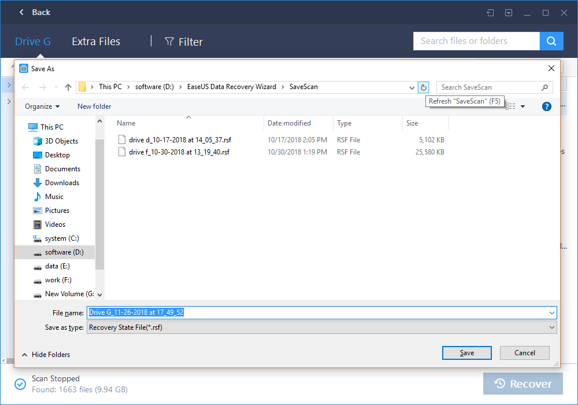Open the Save as type dropdown
The width and height of the screenshot is (578, 405).
[x=321, y=327]
